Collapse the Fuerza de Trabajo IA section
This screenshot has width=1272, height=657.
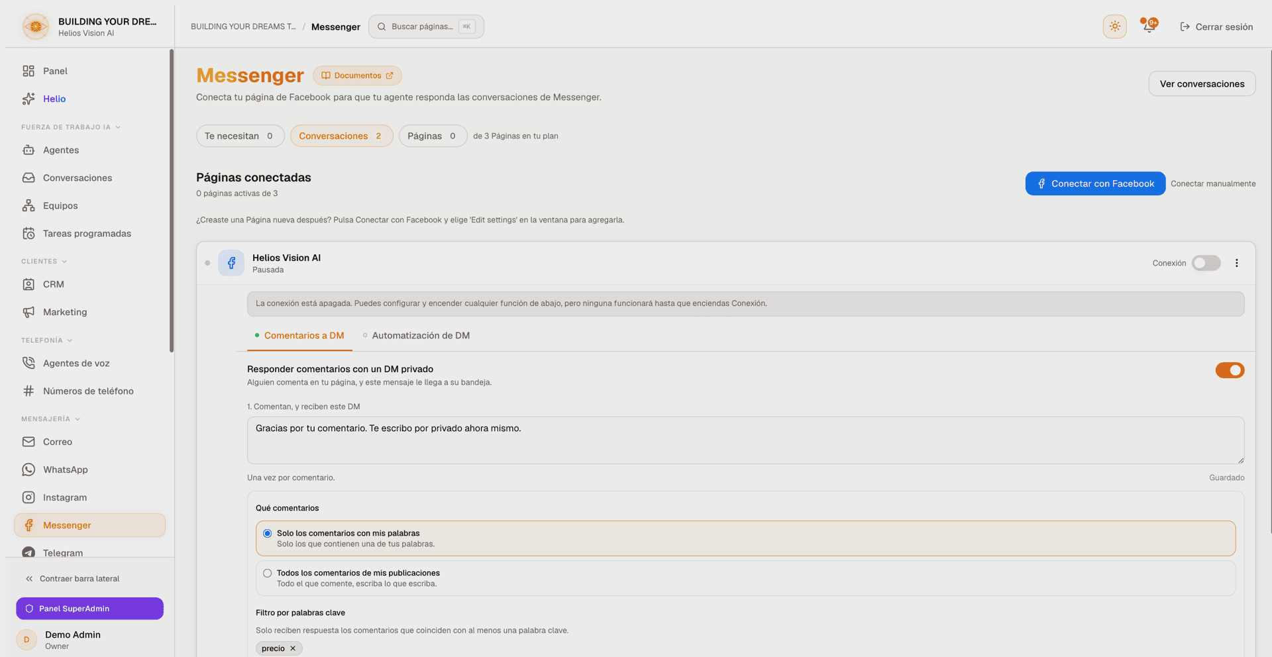click(x=71, y=127)
